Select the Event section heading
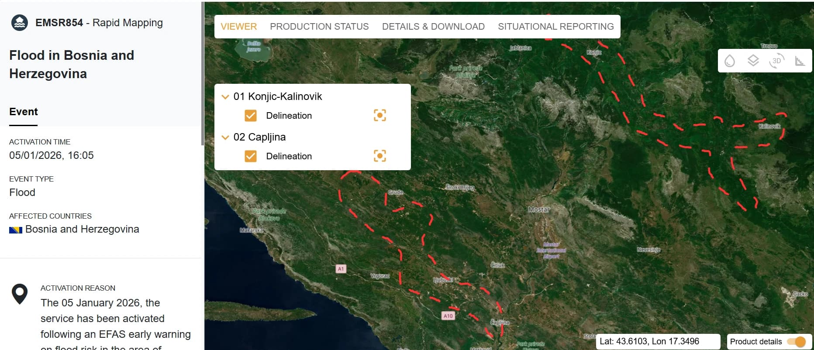The width and height of the screenshot is (814, 350). (24, 112)
